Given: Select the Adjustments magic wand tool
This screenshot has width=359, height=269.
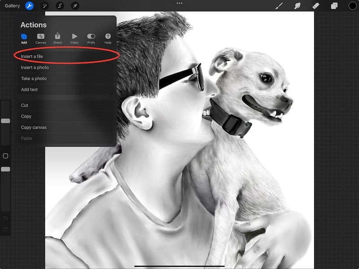Looking at the screenshot, I should (x=44, y=6).
